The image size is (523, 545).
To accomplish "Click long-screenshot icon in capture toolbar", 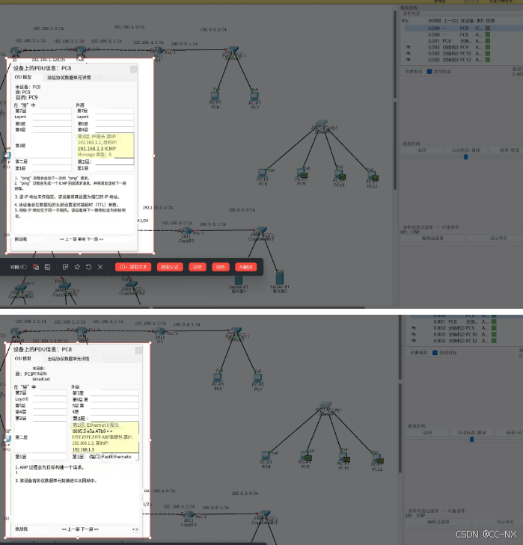I will pos(36,267).
